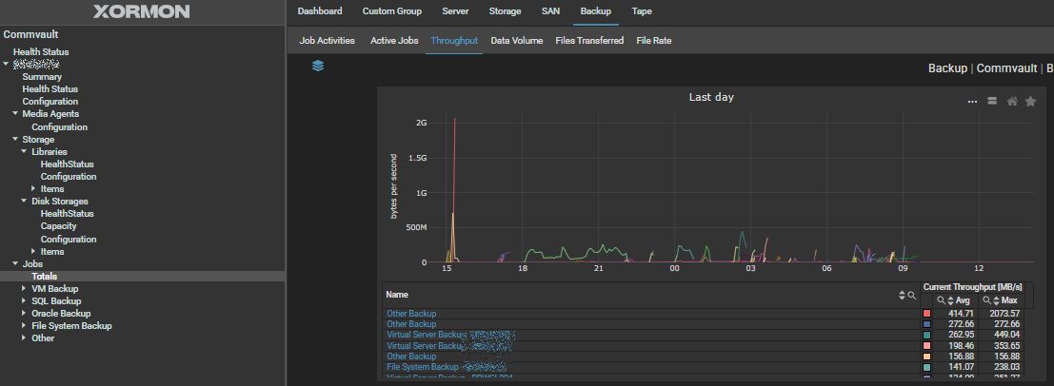
Task: Click the search icon in the Name column
Action: coord(911,296)
